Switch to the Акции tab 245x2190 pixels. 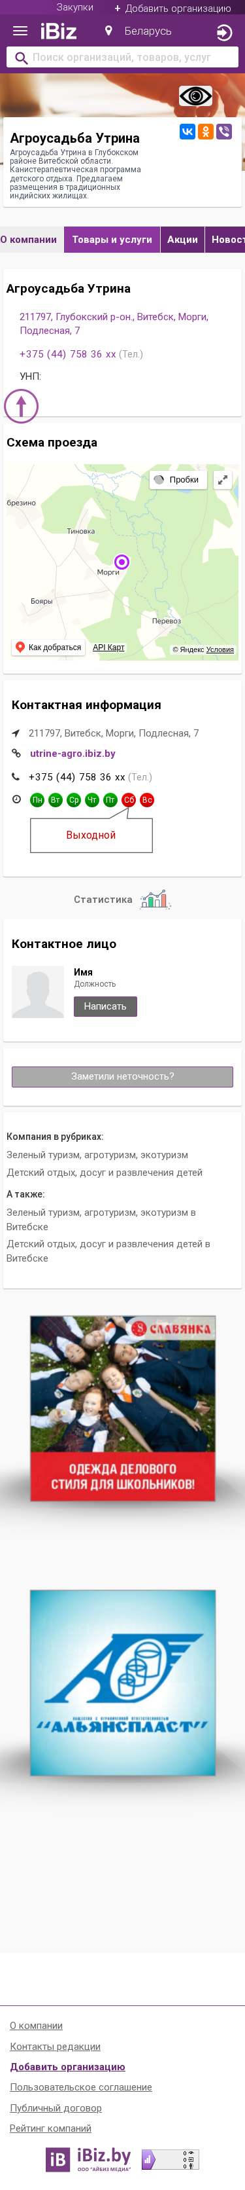[x=182, y=240]
